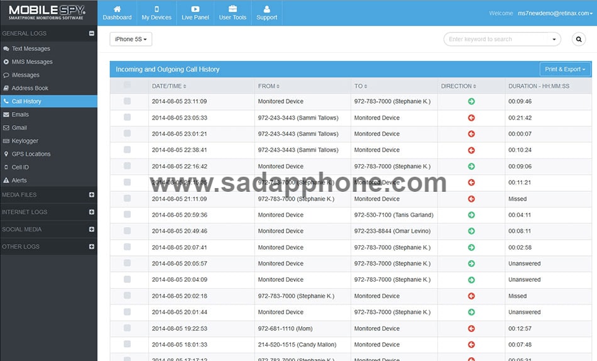The height and width of the screenshot is (361, 597).
Task: Open the iPhone 5S device dropdown
Action: pyautogui.click(x=131, y=39)
